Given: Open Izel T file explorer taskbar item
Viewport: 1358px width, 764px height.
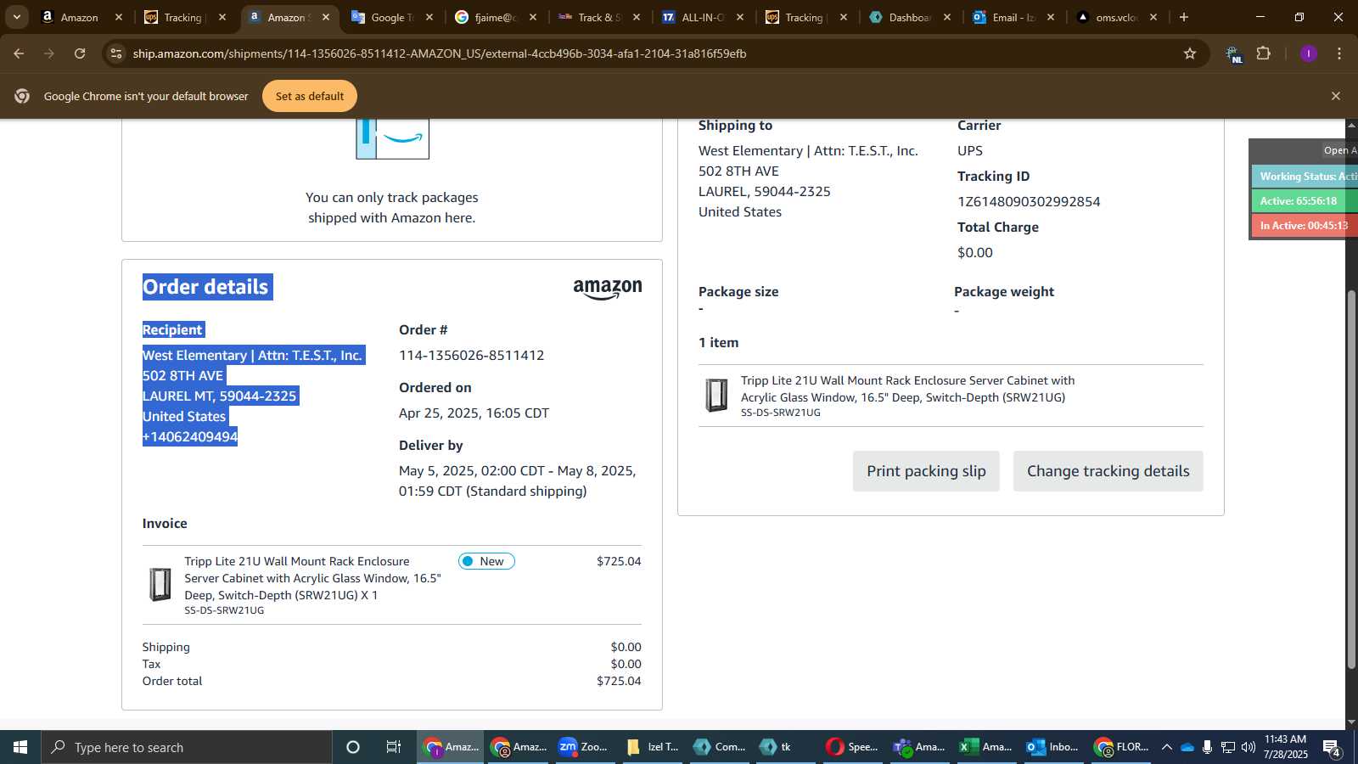Looking at the screenshot, I should click(x=652, y=747).
